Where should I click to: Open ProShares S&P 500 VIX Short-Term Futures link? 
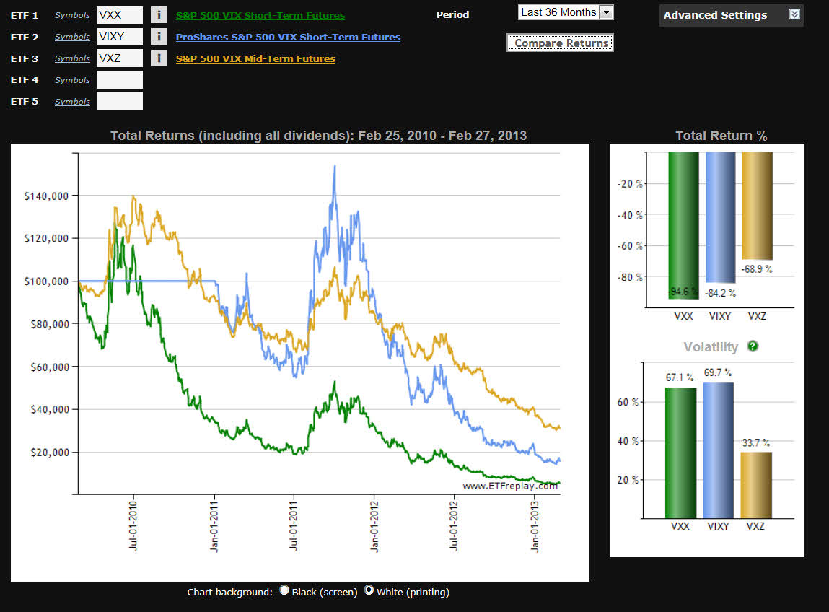[x=288, y=37]
